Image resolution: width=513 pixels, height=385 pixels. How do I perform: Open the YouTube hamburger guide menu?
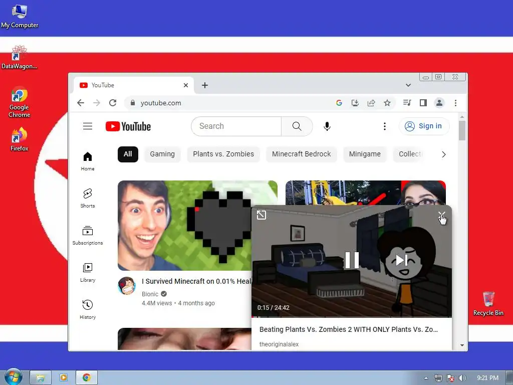point(87,126)
